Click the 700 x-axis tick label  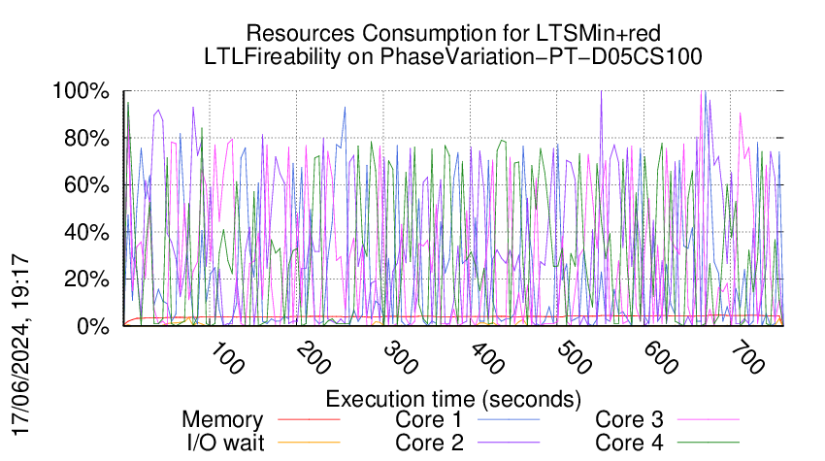pyautogui.click(x=747, y=359)
